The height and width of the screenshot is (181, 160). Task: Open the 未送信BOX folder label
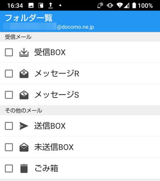click(x=54, y=147)
